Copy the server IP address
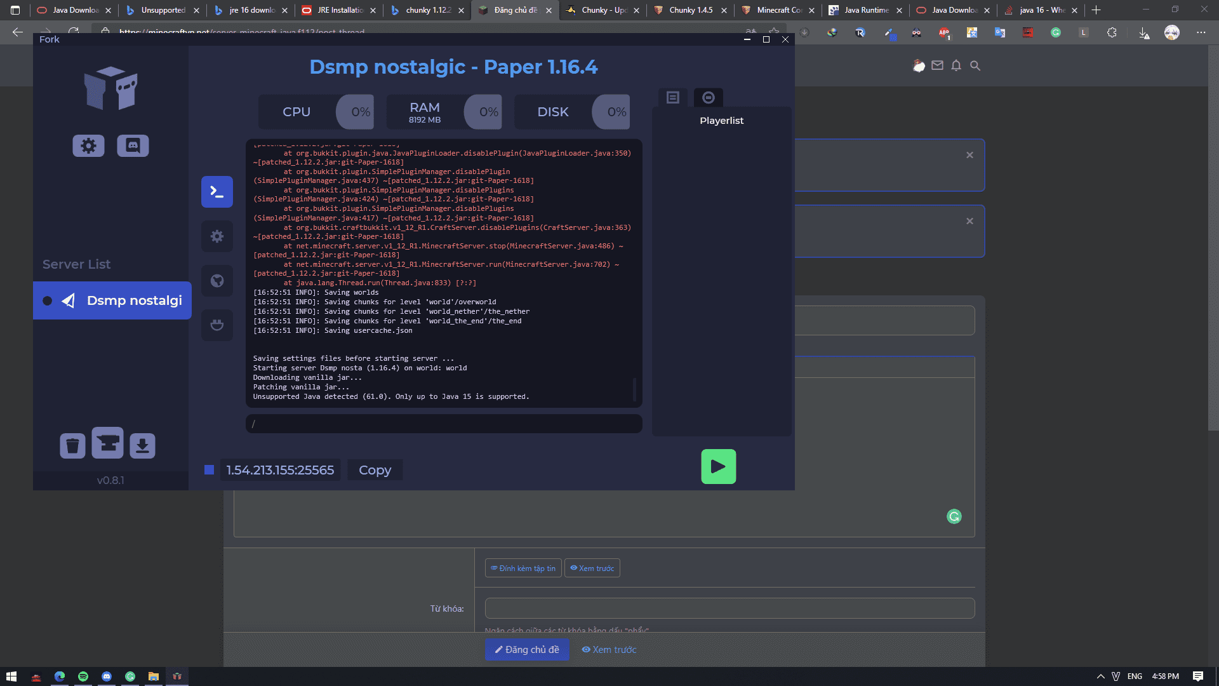The height and width of the screenshot is (686, 1219). tap(375, 470)
